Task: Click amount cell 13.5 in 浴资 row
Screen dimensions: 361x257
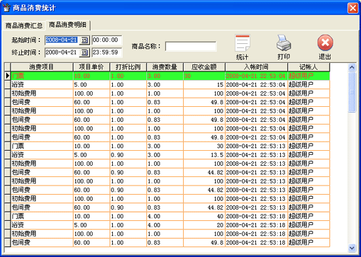Action: 204,155
